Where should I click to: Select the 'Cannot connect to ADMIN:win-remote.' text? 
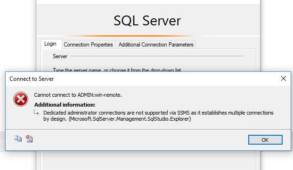click(x=78, y=95)
